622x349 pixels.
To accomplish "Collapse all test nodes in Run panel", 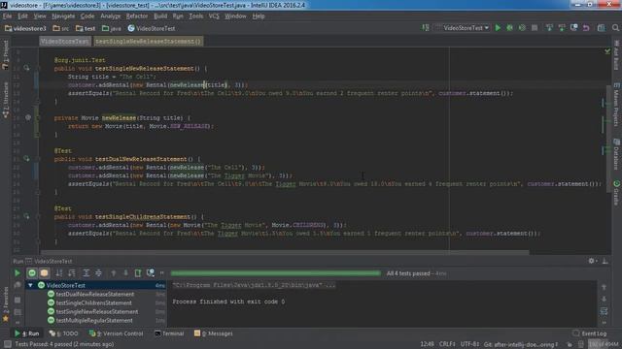I will pyautogui.click(x=98, y=273).
